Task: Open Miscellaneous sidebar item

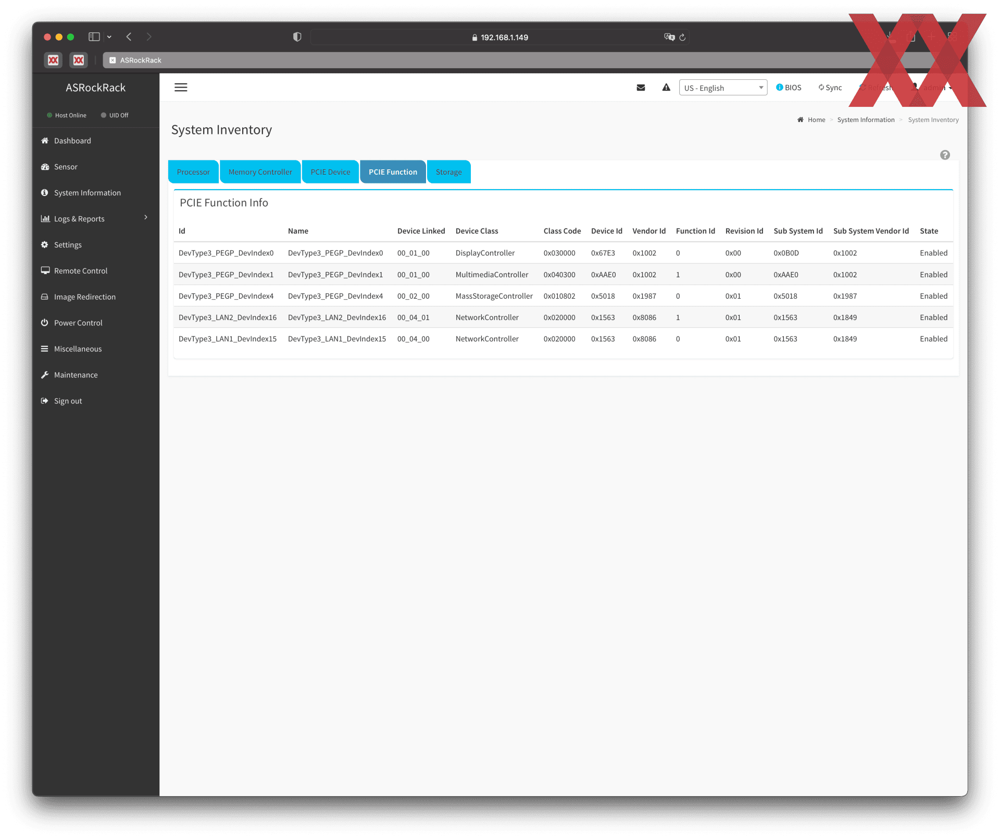Action: [95, 349]
